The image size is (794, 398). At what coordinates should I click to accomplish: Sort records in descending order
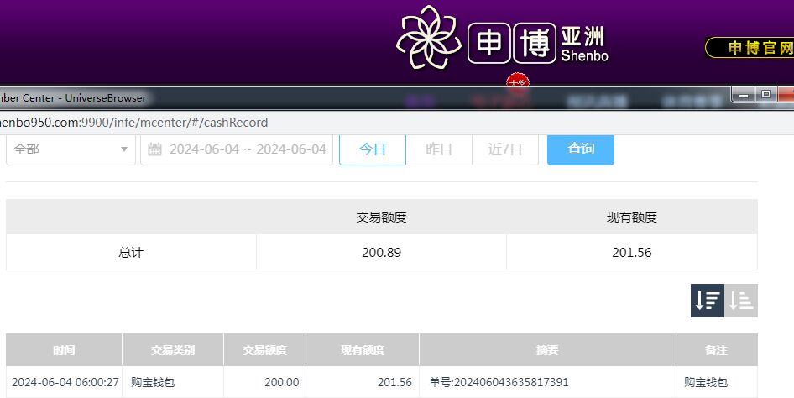tap(708, 301)
